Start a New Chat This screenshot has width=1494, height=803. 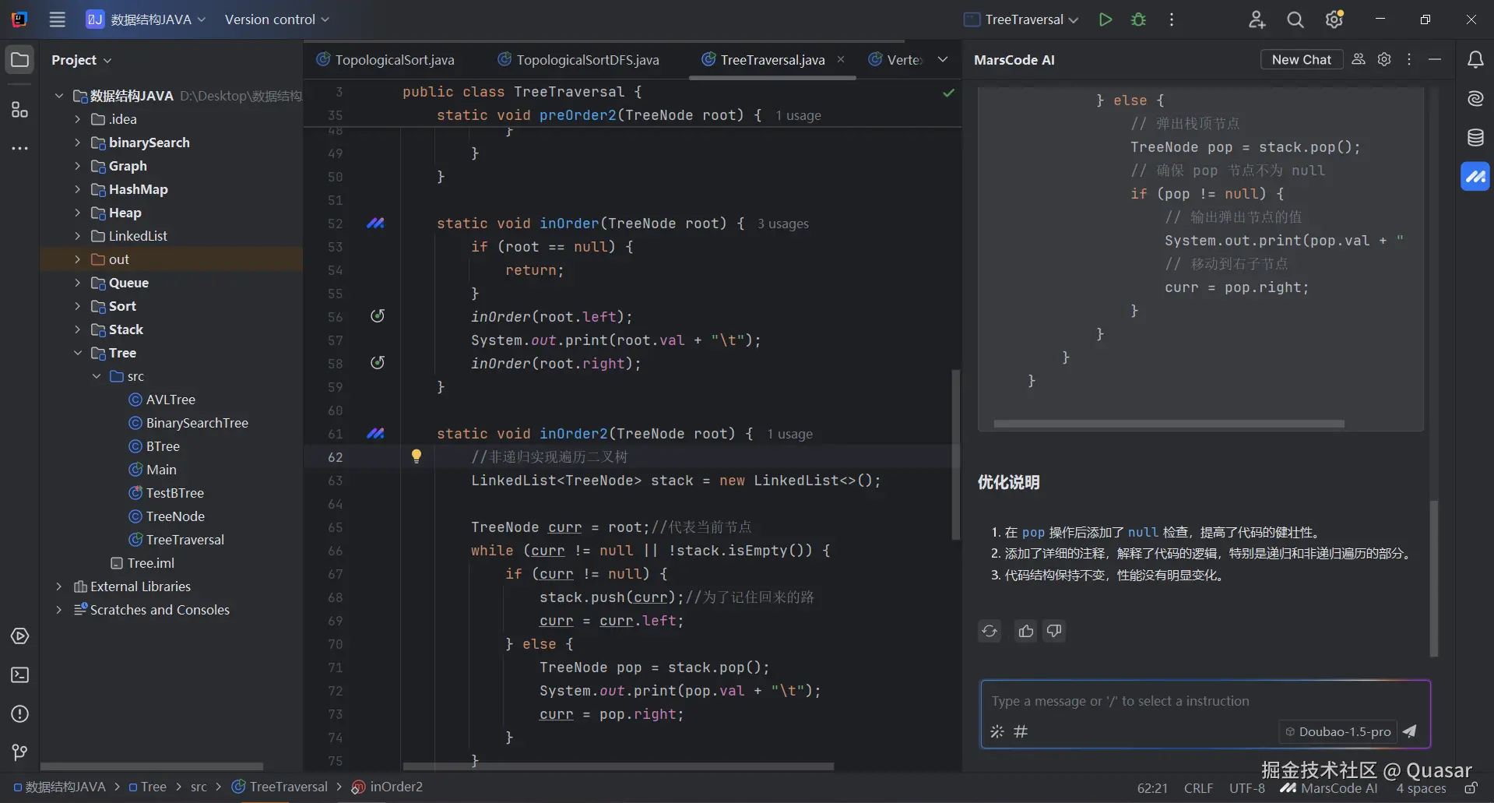pyautogui.click(x=1301, y=60)
